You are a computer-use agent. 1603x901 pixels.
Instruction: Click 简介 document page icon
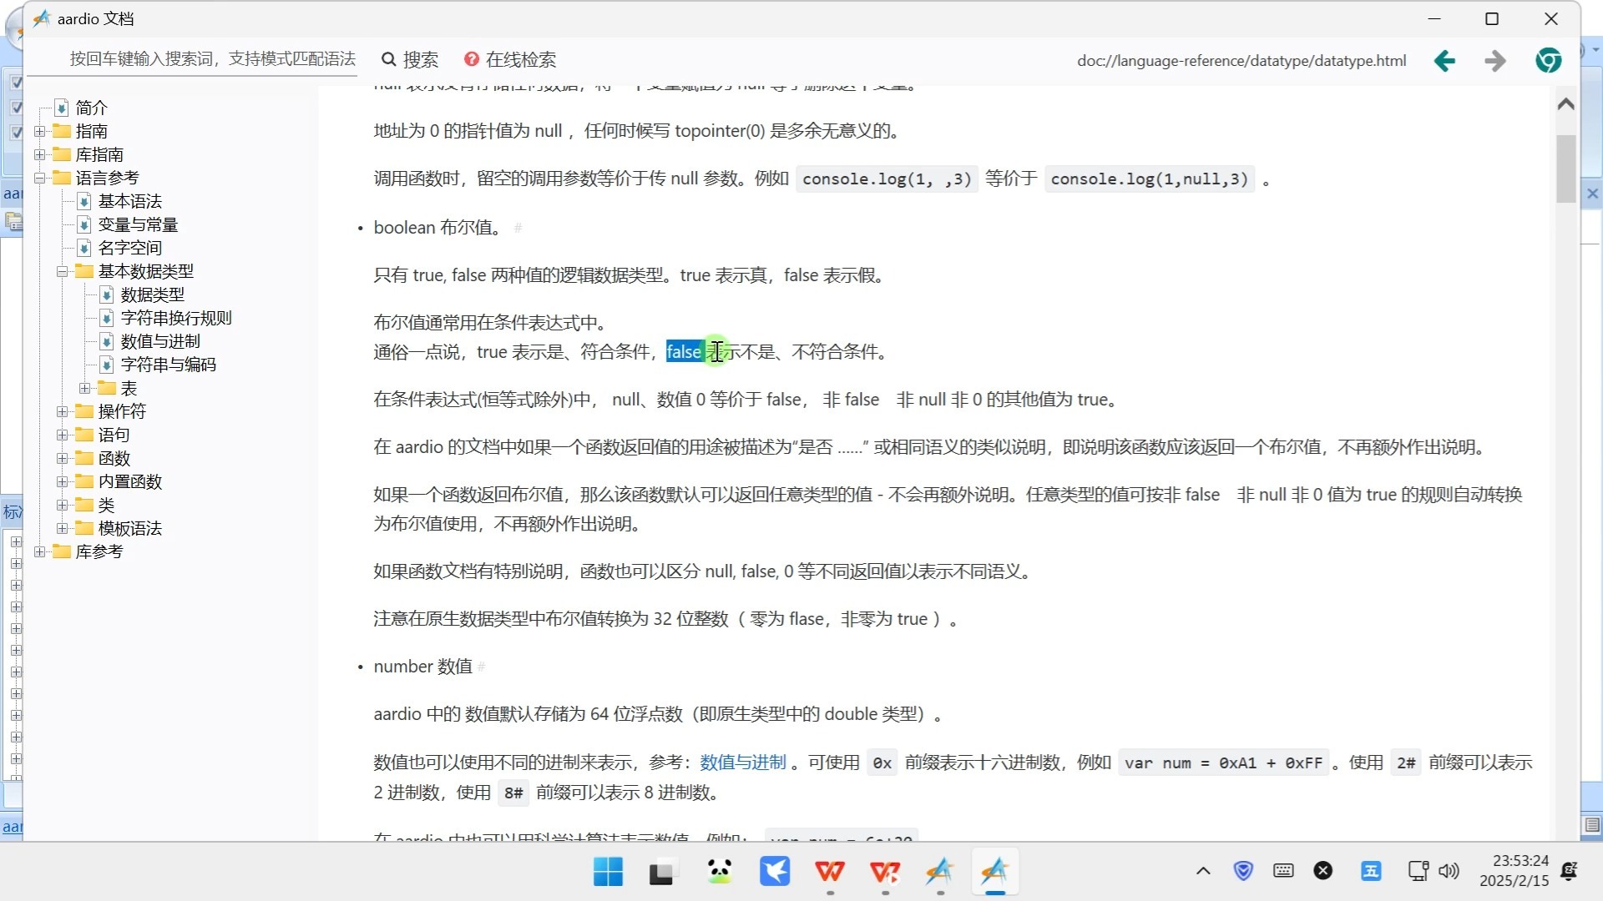click(62, 108)
